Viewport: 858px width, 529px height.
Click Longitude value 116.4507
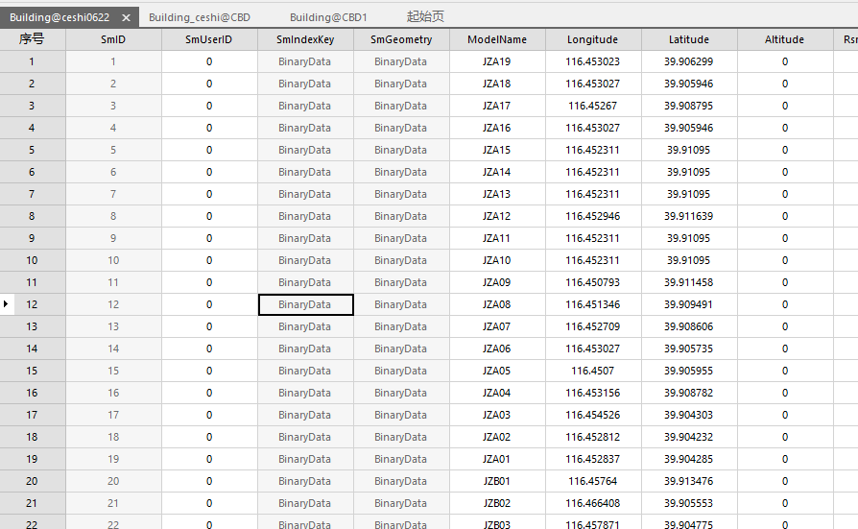click(592, 371)
